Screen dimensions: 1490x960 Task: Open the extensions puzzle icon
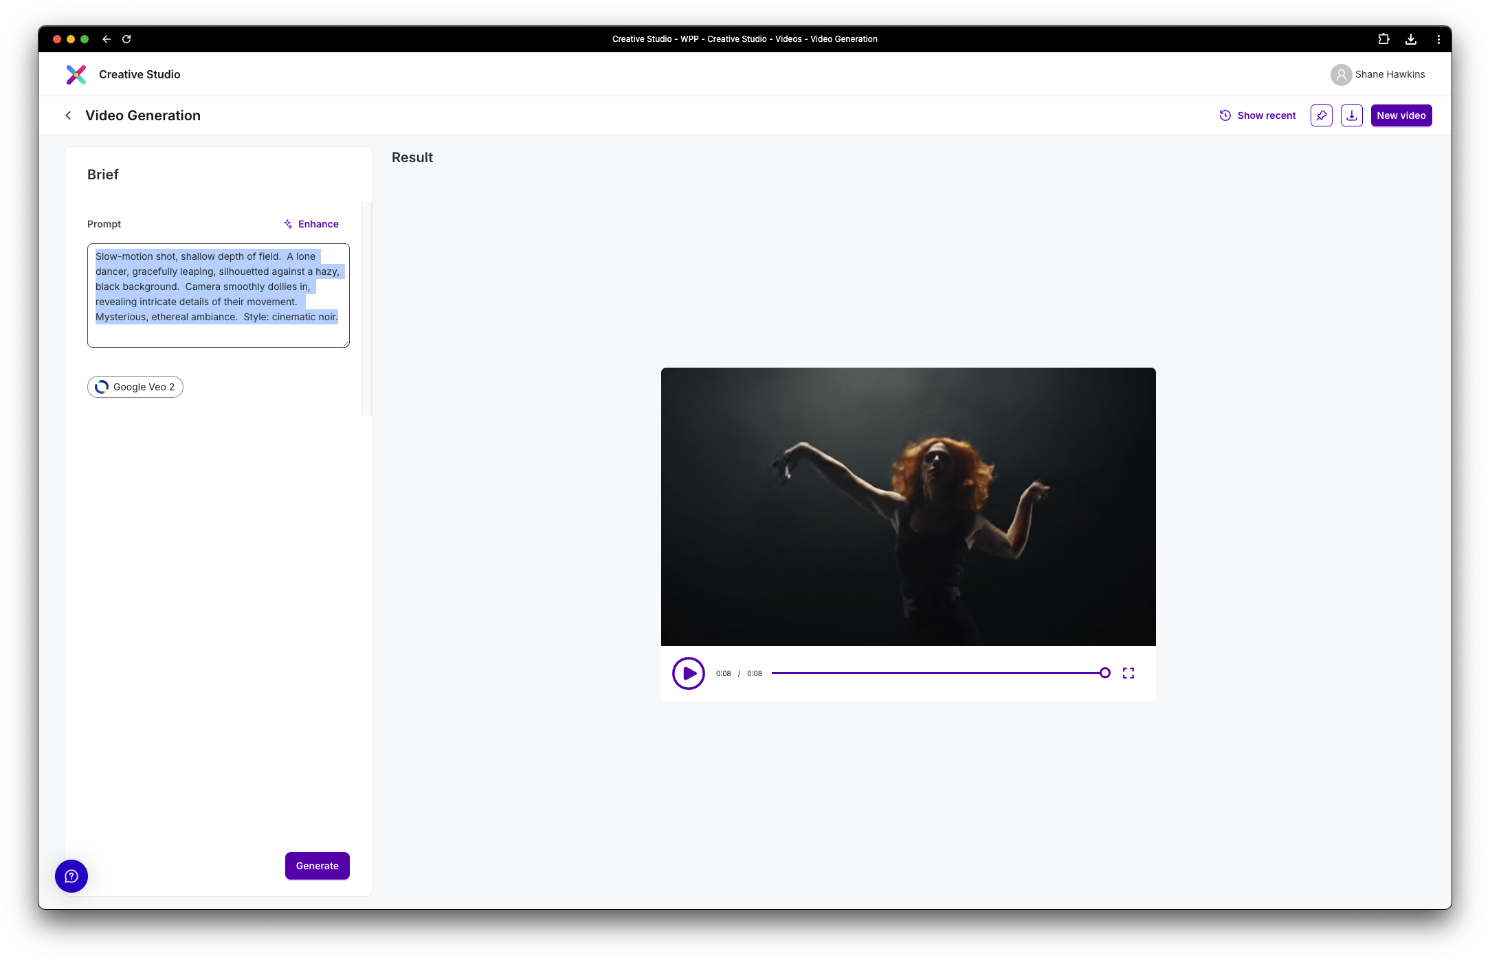point(1383,39)
